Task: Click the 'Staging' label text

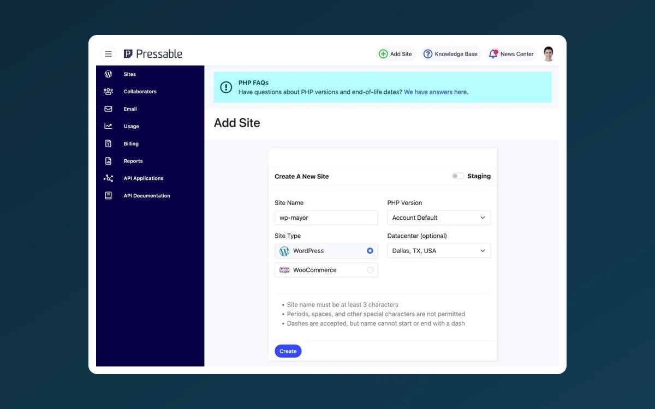Action: [x=479, y=176]
